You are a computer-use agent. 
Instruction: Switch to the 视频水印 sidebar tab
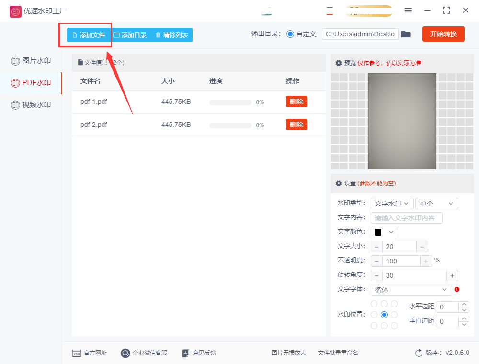coord(31,105)
